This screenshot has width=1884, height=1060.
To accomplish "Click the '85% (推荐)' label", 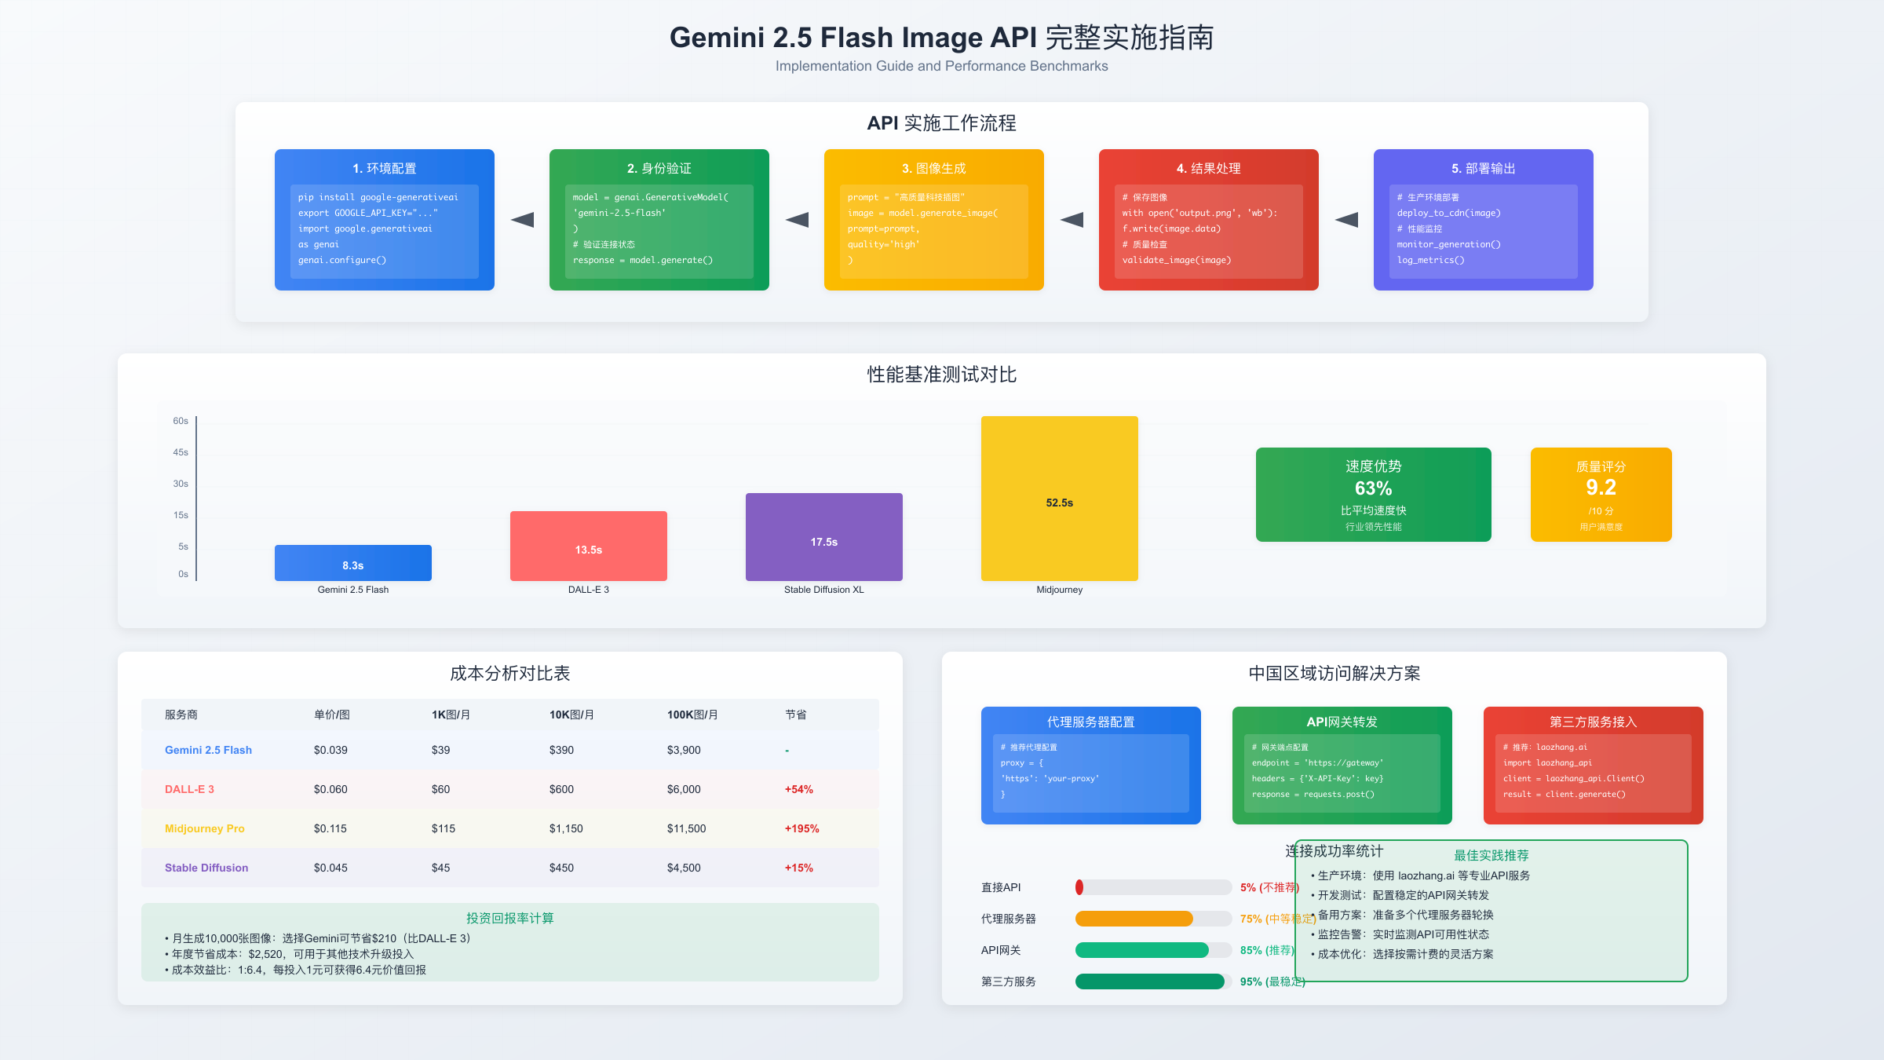I will [x=1268, y=950].
